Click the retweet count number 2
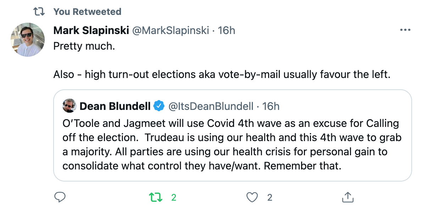The image size is (422, 212). (x=174, y=197)
